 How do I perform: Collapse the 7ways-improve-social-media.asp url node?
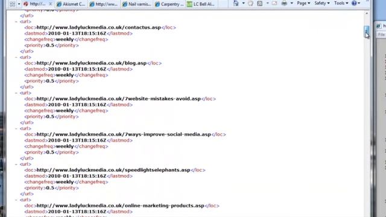[16, 128]
